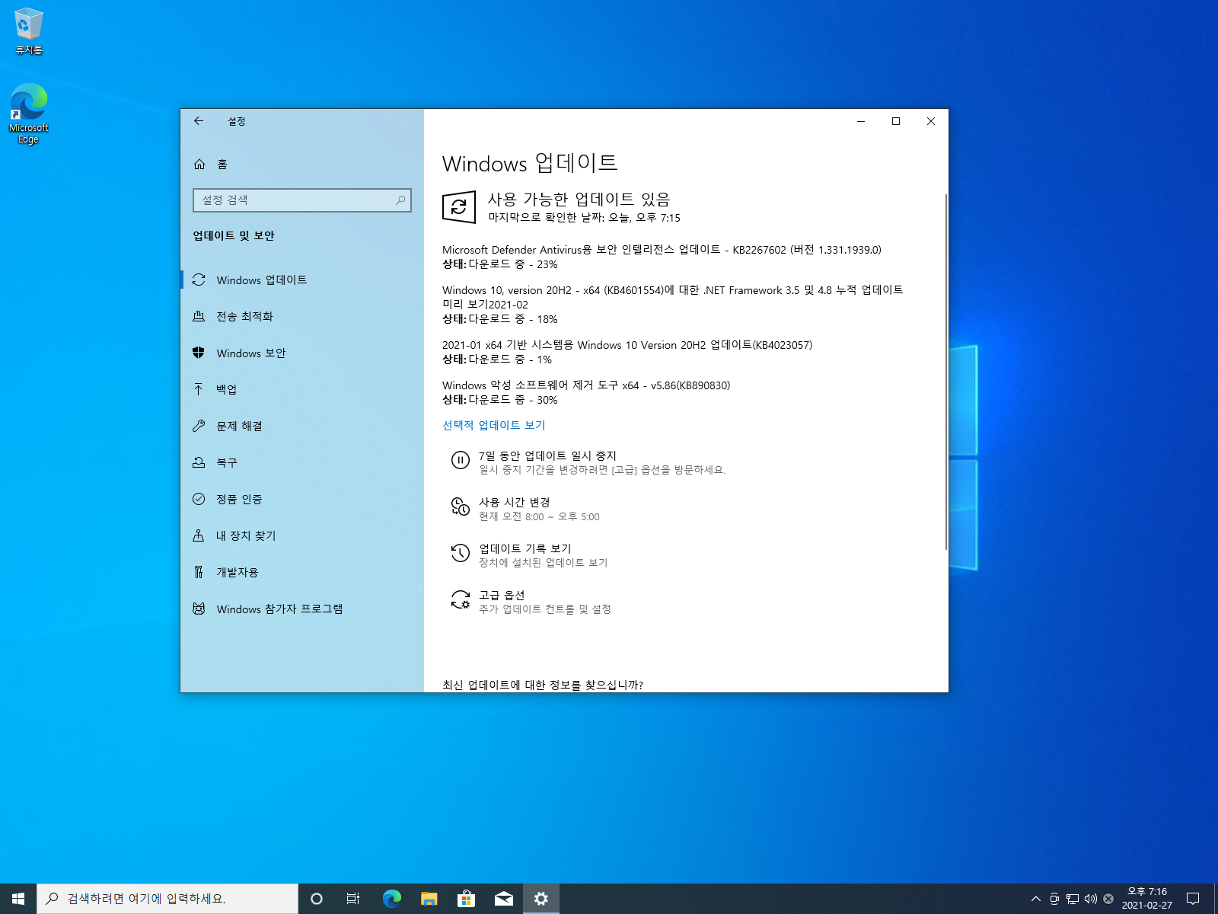Open Task View on taskbar
The width and height of the screenshot is (1218, 914).
pyautogui.click(x=353, y=899)
